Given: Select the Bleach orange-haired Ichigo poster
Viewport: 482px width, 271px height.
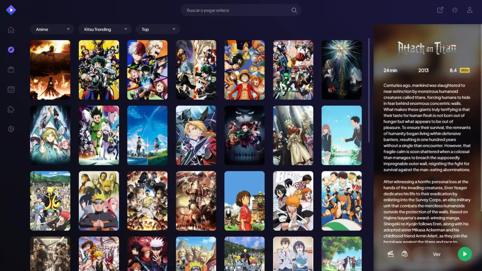Looking at the screenshot, I should coord(293,201).
